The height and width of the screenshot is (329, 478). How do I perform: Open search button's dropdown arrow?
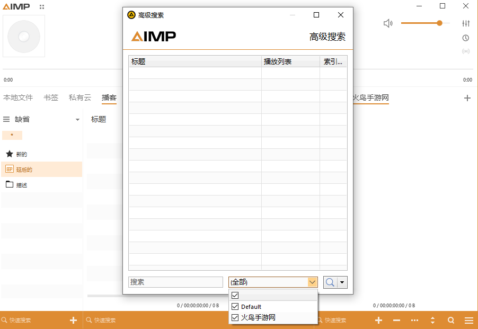click(342, 282)
